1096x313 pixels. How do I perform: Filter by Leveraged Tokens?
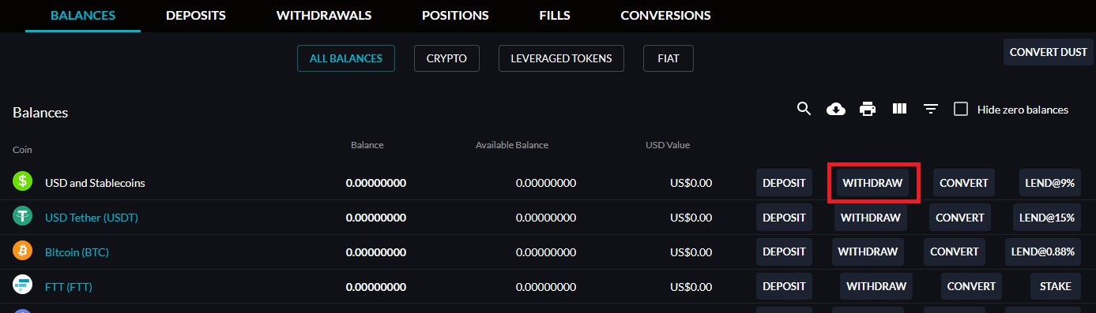[561, 58]
